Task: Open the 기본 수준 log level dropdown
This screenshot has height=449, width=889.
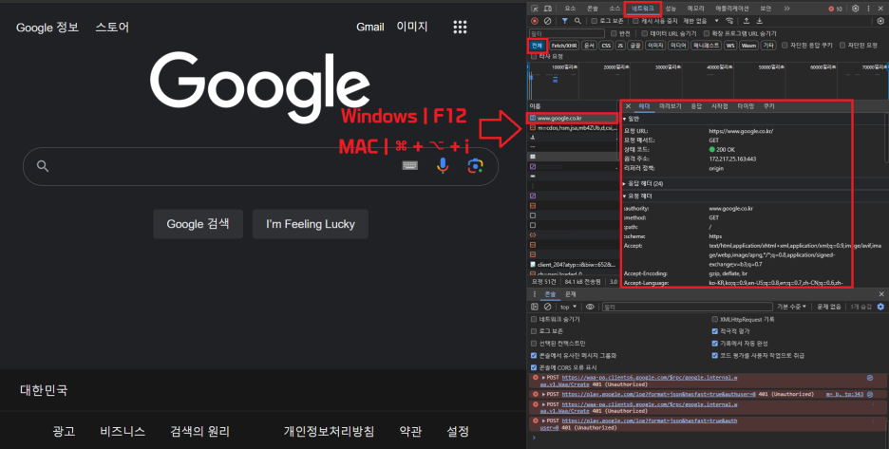Action: point(791,307)
